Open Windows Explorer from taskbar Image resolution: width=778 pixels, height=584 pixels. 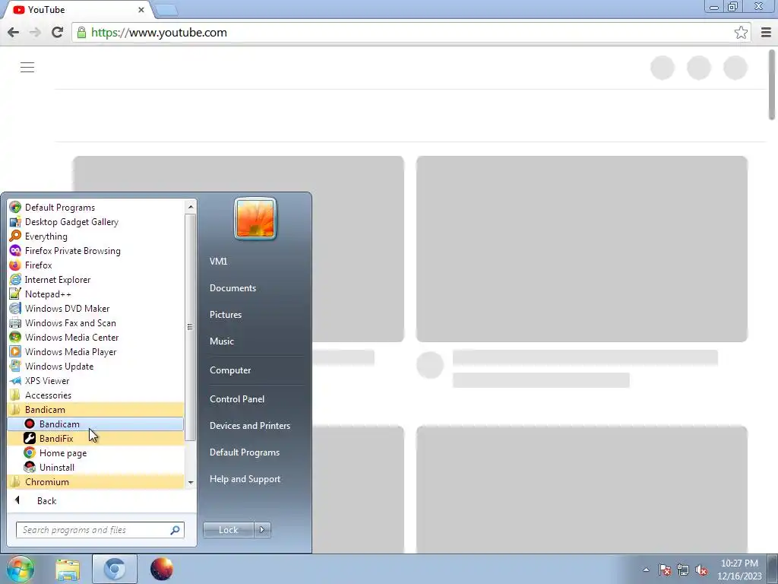(68, 569)
